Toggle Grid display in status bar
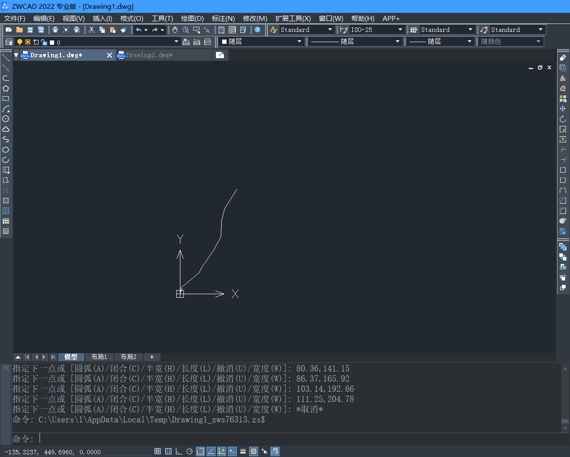 click(x=168, y=451)
